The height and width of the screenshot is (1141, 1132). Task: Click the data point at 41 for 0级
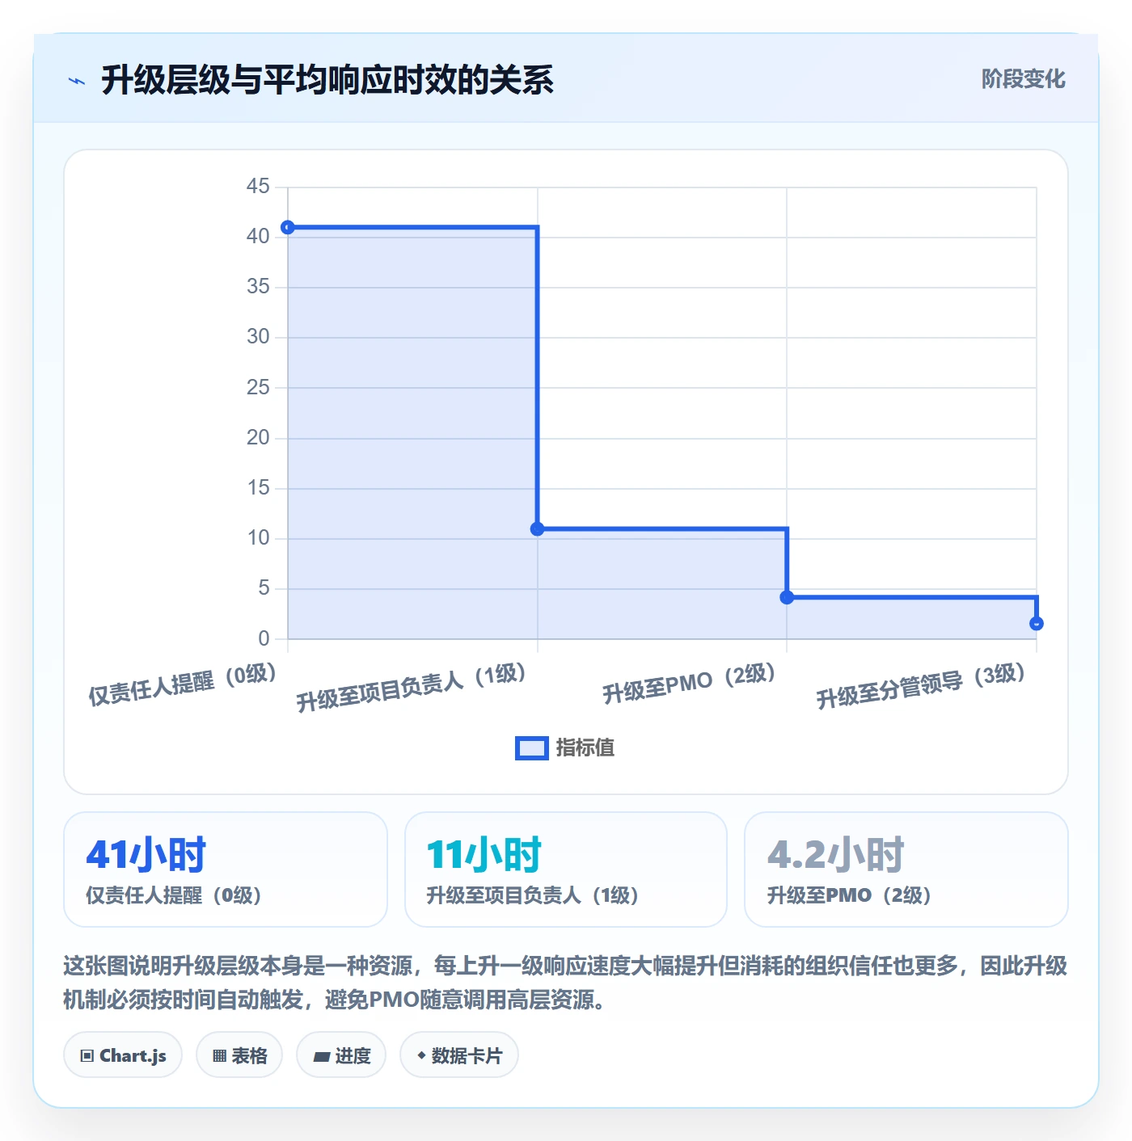click(288, 227)
